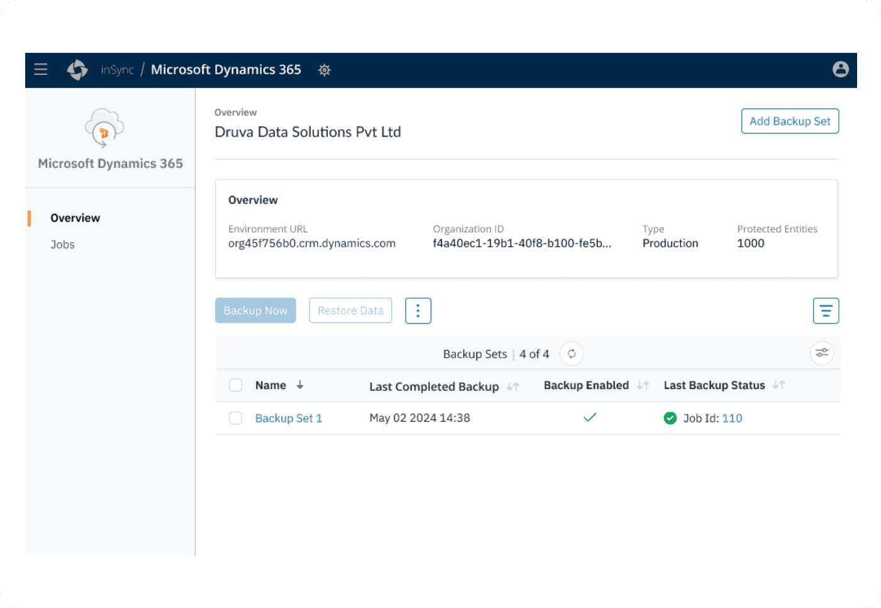Sort by Backup Enabled column
The height and width of the screenshot is (608, 881).
click(x=643, y=385)
